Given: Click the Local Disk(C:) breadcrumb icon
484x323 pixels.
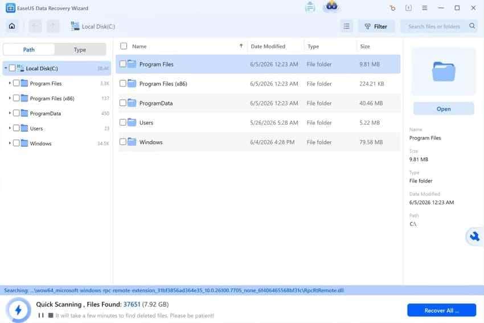Looking at the screenshot, I should click(x=75, y=26).
